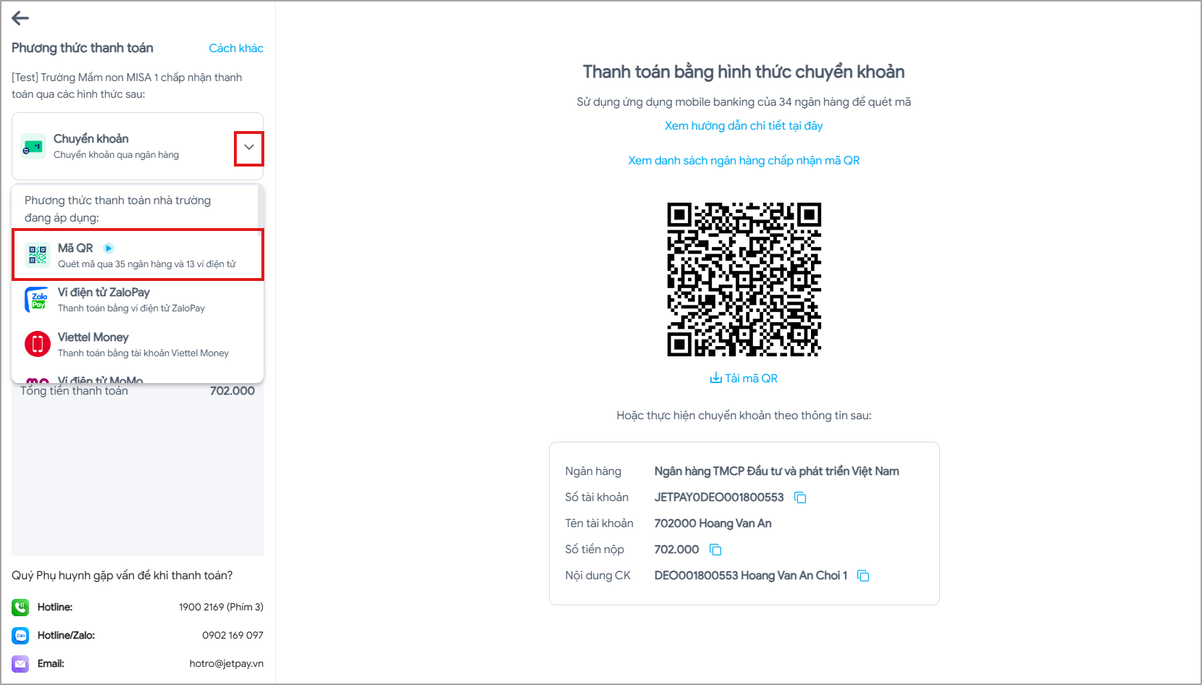
Task: Click the ZaloPay wallet icon
Action: pyautogui.click(x=38, y=300)
